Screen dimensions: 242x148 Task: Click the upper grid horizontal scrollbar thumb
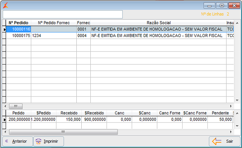pyautogui.click(x=16, y=106)
